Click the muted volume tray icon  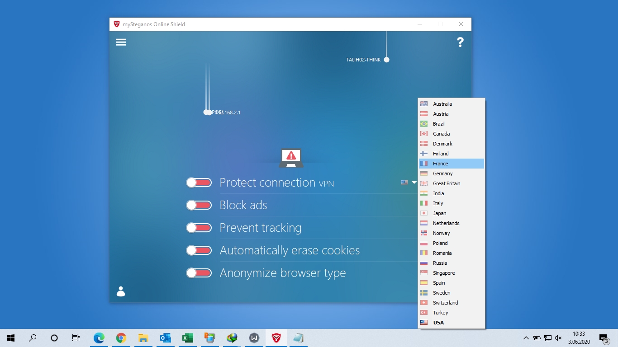tap(559, 338)
